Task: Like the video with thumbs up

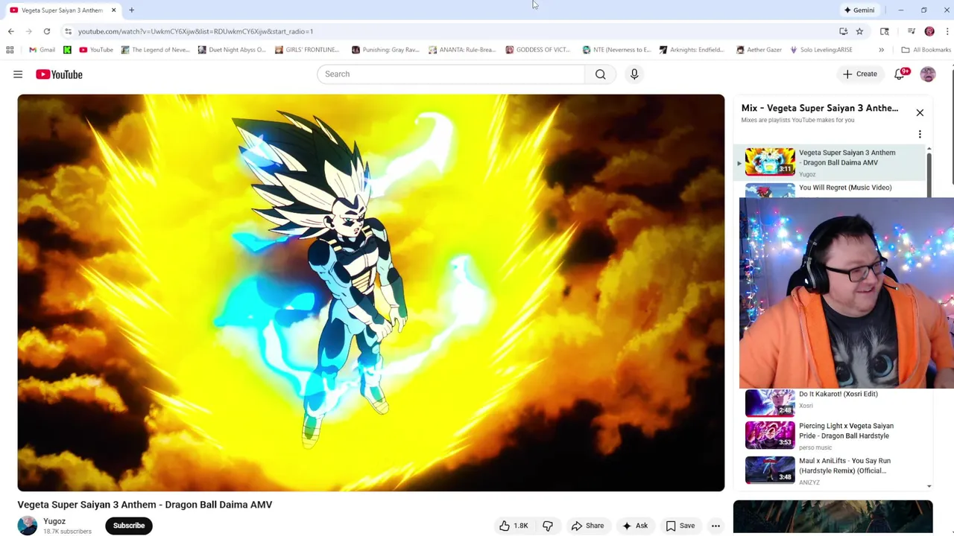Action: [x=515, y=526]
